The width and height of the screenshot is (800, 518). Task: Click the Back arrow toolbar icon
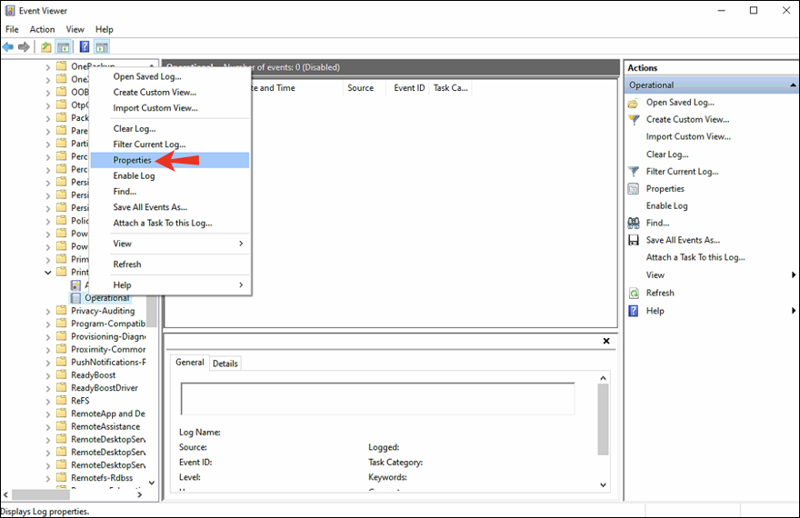[x=8, y=47]
